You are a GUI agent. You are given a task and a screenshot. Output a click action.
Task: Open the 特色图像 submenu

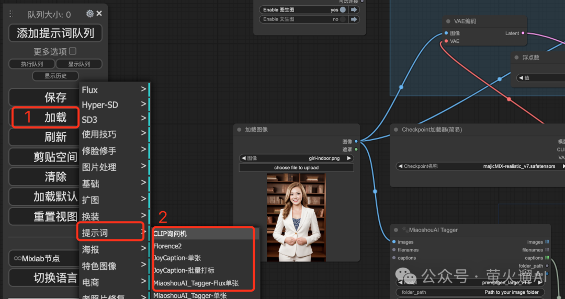point(114,266)
